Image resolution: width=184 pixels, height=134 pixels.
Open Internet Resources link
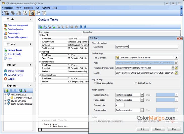(x=16, y=71)
